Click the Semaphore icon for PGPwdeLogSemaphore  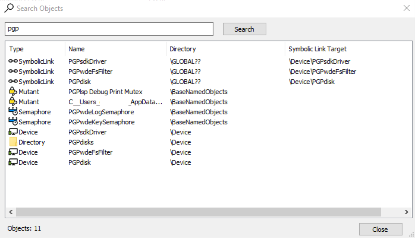tap(13, 111)
